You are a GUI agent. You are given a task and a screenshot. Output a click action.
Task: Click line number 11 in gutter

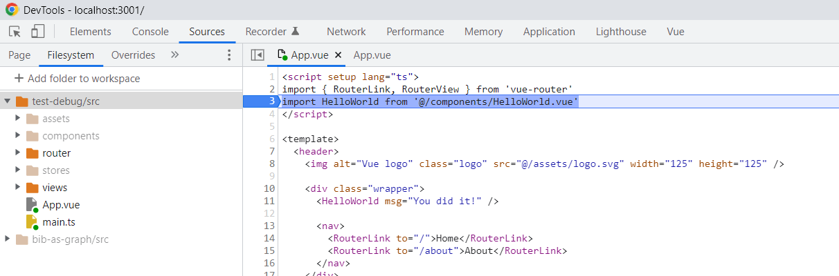[269, 201]
